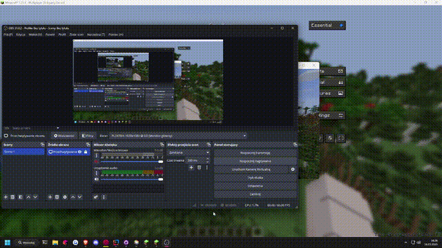Open the Widok menu
442x248 pixels.
click(35, 34)
